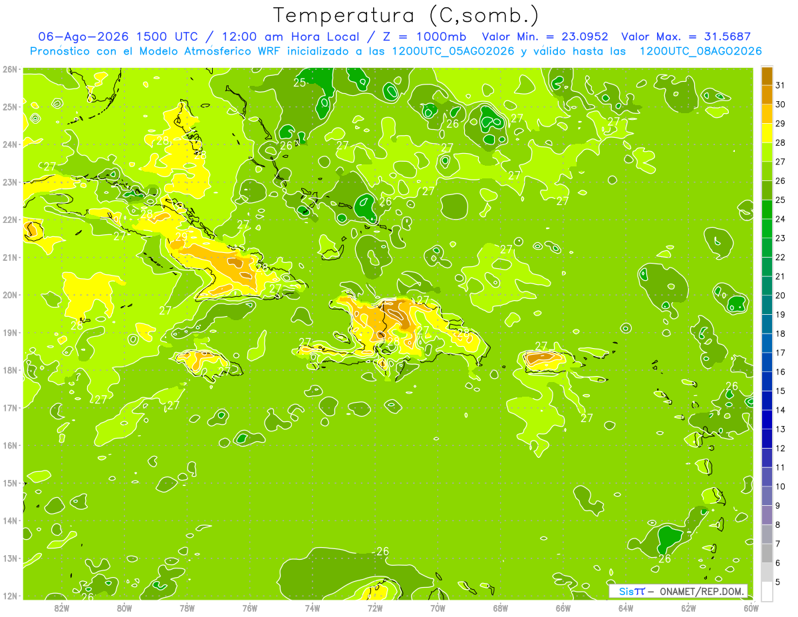The height and width of the screenshot is (617, 798).
Task: Click legend value 22 on the color scale
Action: [780, 257]
